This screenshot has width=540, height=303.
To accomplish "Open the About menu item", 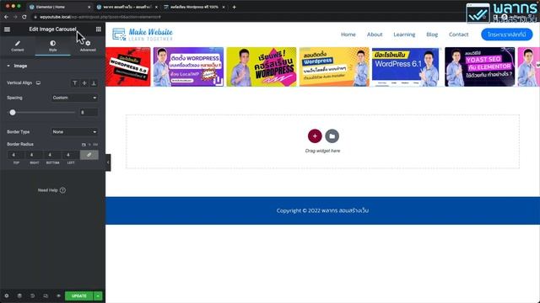I will click(x=375, y=35).
